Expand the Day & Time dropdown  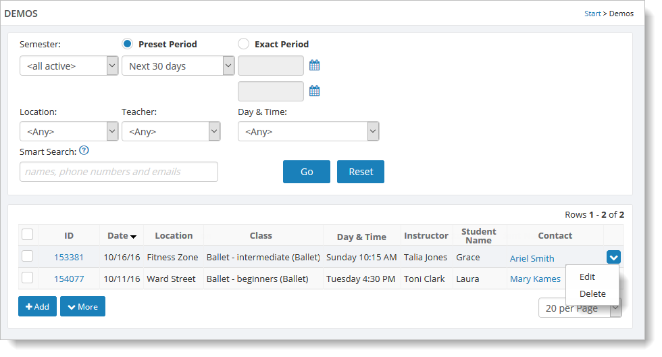coord(308,131)
